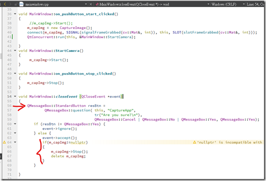
Task: Click m_capImg->Stop() on line 51
Action: click(x=45, y=83)
